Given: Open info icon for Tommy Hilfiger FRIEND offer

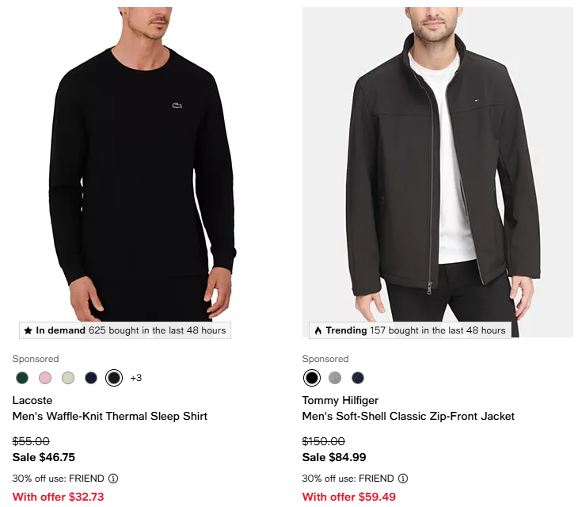Looking at the screenshot, I should (x=403, y=478).
